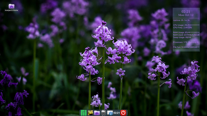Click the manjaro's Home icon label
The width and height of the screenshot is (207, 116).
click(11, 10)
